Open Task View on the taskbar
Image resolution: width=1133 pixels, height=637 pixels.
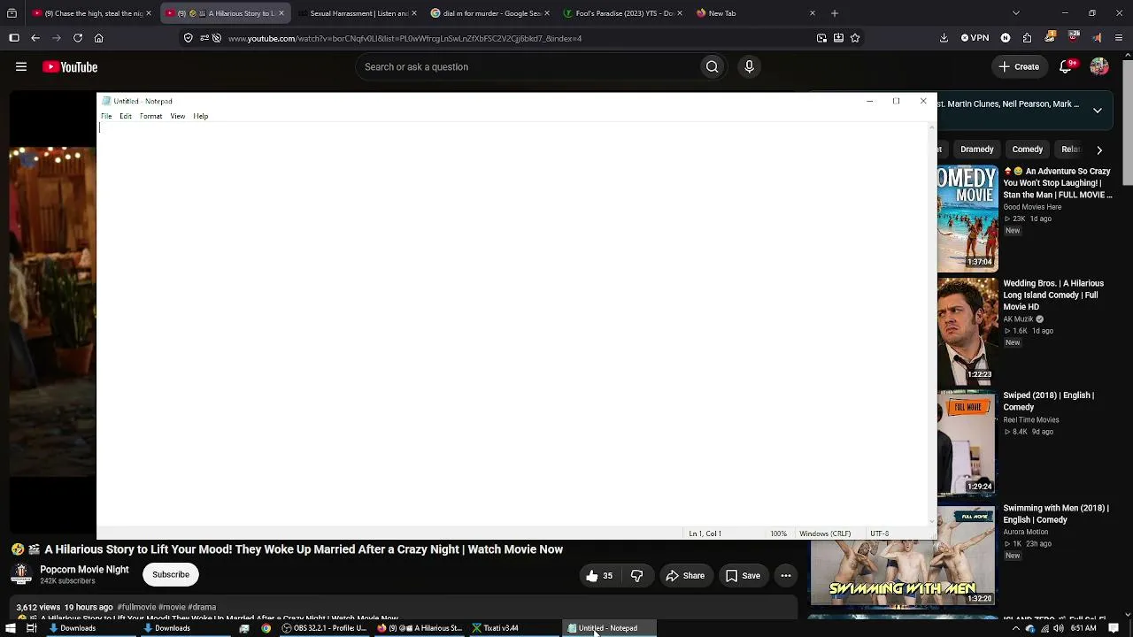tap(31, 628)
